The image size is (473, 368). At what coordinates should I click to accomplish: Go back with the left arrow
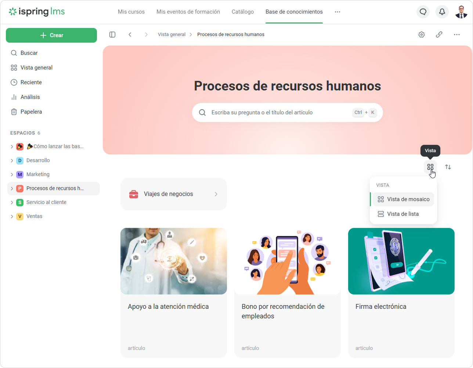coord(130,35)
